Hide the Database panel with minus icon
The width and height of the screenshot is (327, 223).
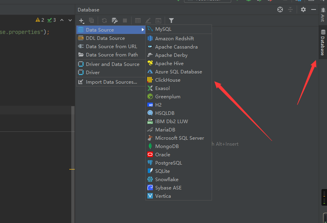tap(314, 9)
